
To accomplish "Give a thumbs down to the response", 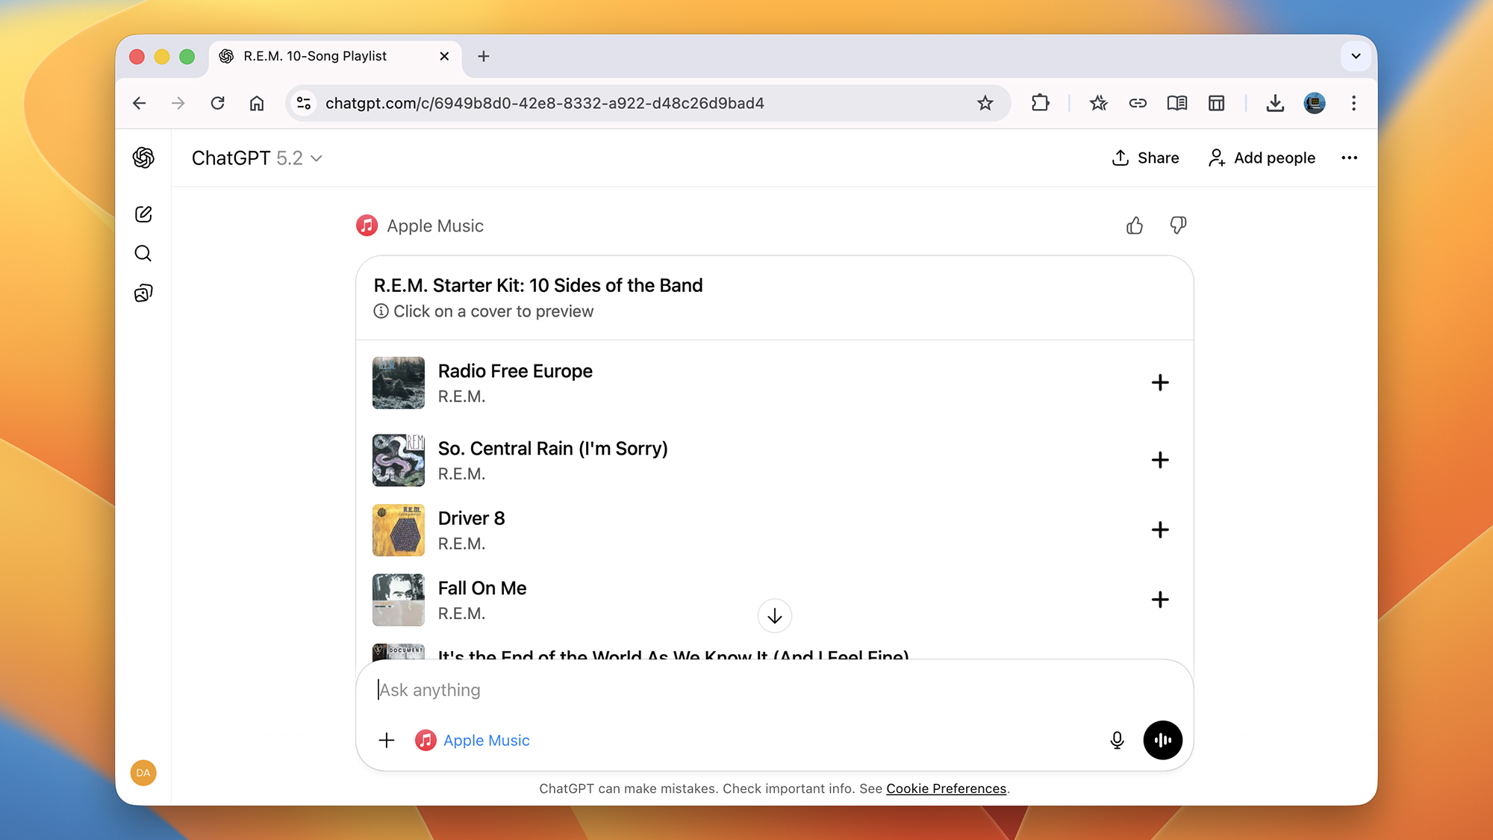I will coord(1177,225).
